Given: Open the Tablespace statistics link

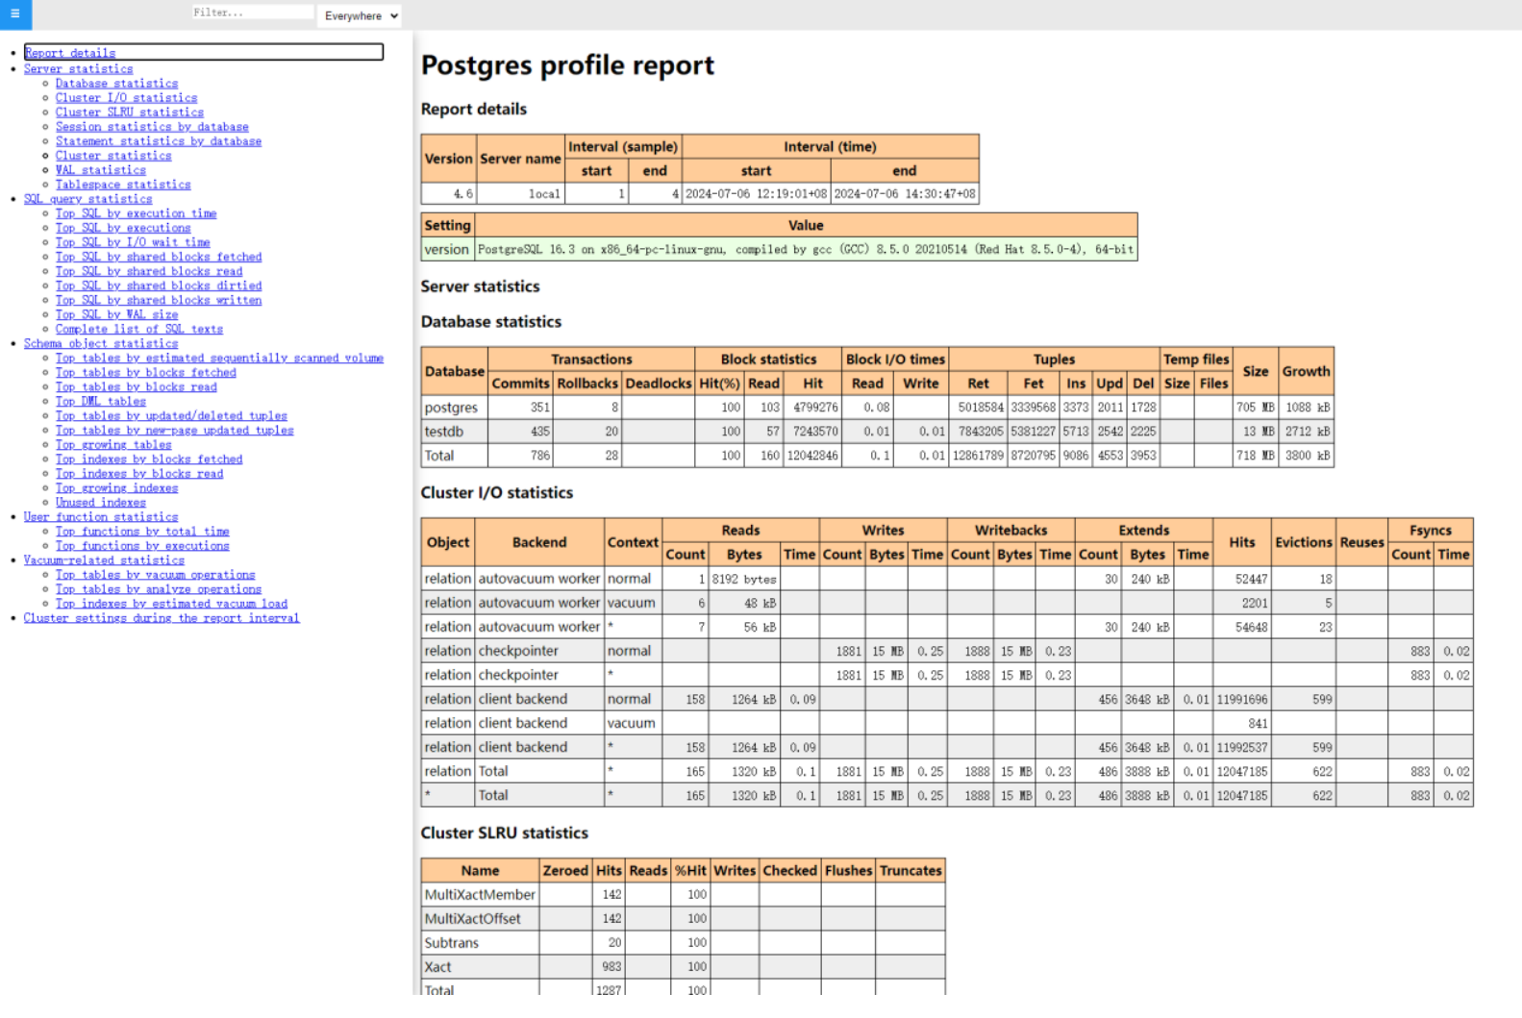Looking at the screenshot, I should tap(123, 185).
